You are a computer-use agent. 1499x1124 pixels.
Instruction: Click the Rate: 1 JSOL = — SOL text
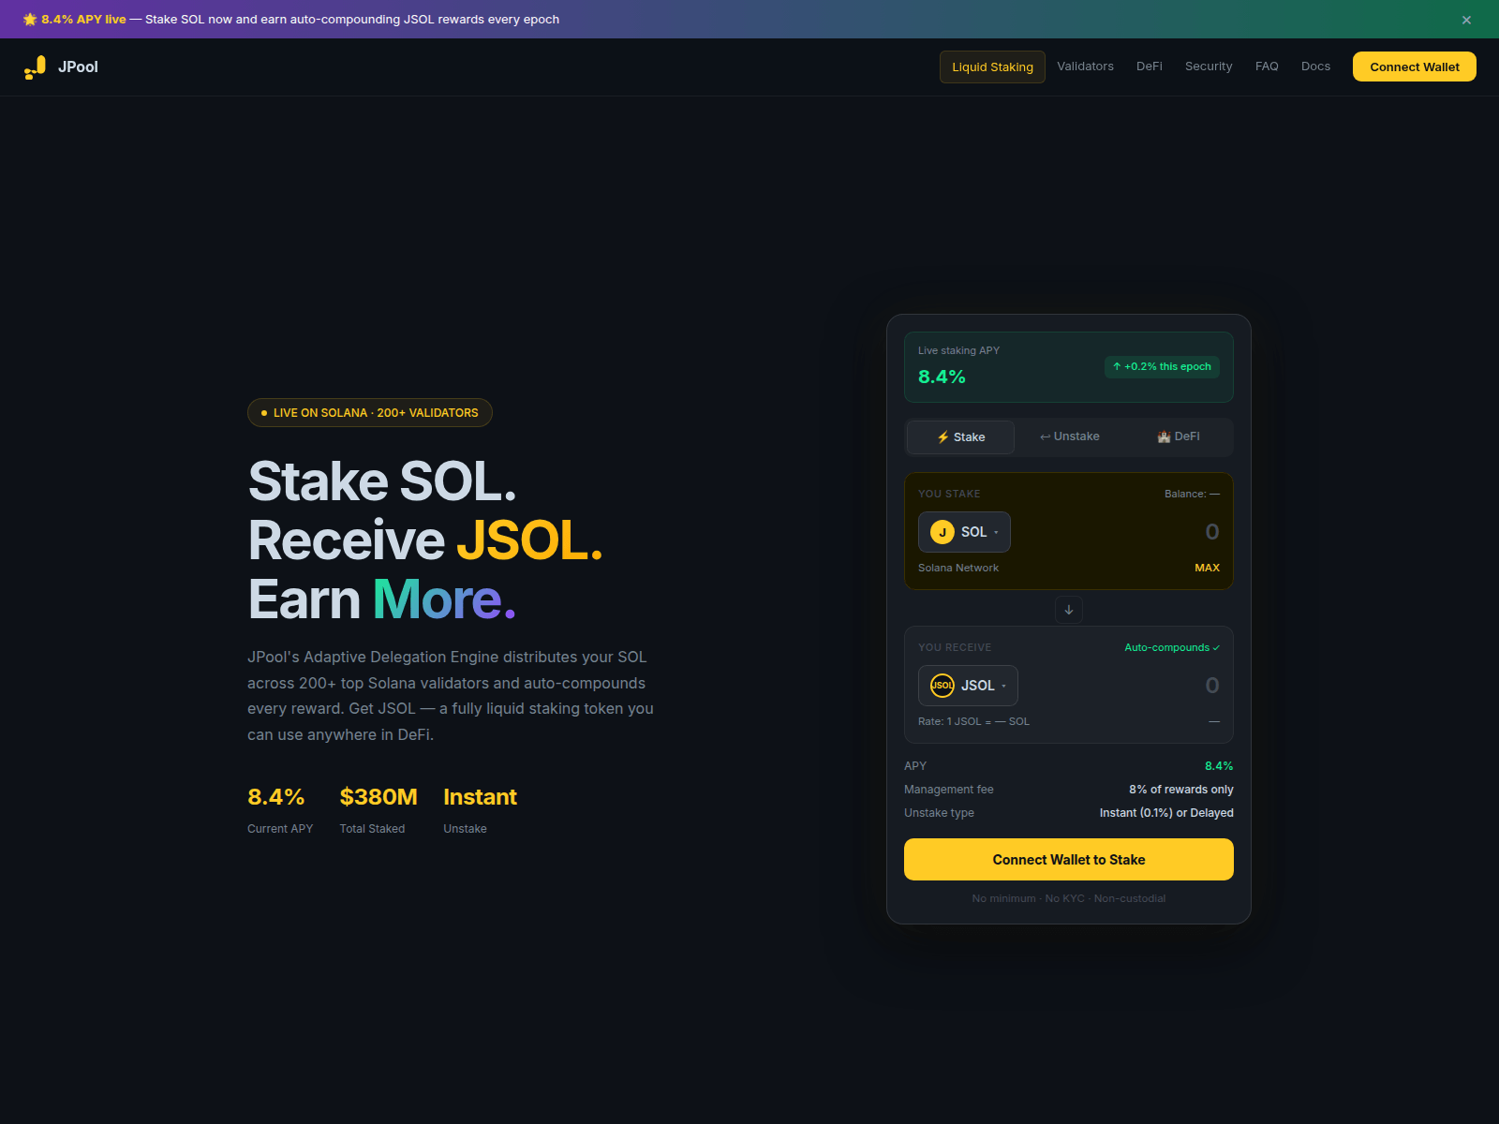(973, 721)
